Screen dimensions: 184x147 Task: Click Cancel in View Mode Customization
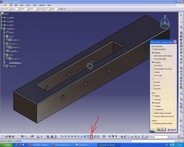point(171,129)
